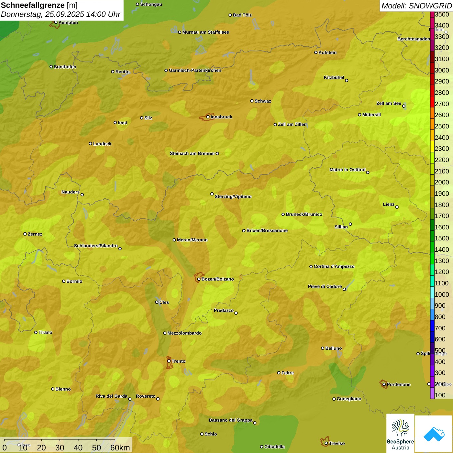Click the Lienz location dot

tap(397, 207)
